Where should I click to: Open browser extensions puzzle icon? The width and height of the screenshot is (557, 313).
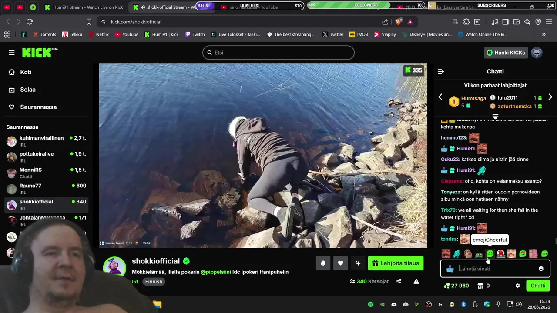pyautogui.click(x=466, y=22)
